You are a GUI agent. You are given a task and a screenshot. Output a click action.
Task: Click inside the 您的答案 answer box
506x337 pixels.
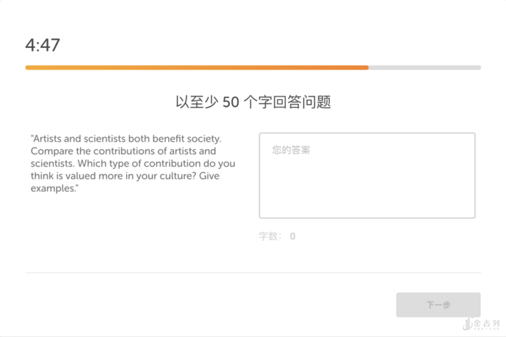367,176
